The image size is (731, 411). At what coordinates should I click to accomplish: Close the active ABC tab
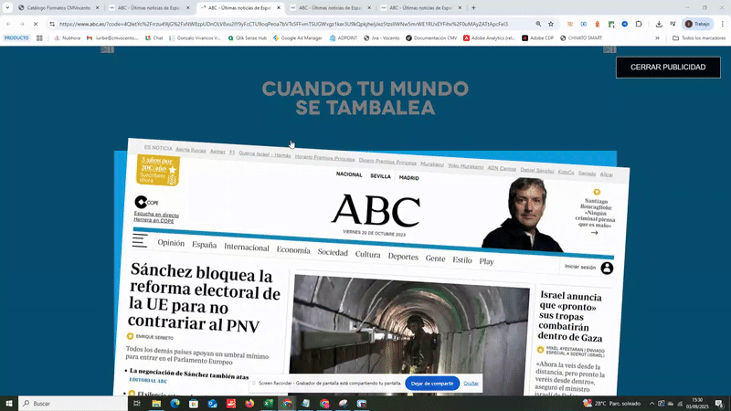(x=279, y=8)
